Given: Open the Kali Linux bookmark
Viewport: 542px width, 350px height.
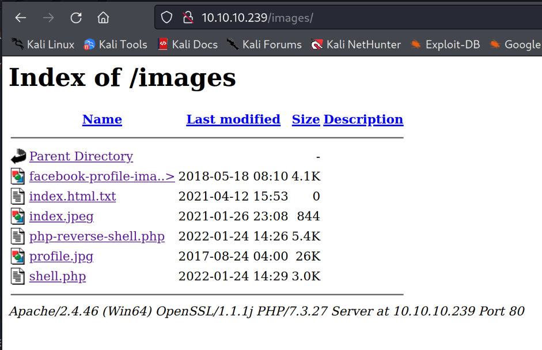Looking at the screenshot, I should [x=43, y=44].
